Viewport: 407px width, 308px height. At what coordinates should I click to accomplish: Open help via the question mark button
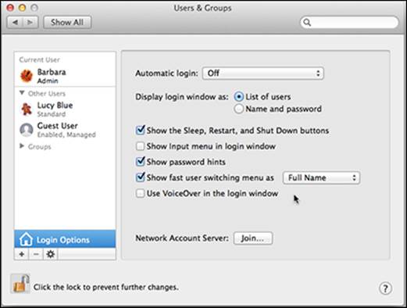point(385,288)
